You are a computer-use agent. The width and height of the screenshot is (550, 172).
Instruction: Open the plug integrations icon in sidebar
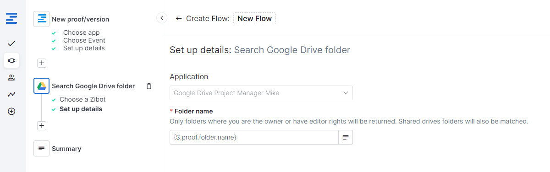tap(11, 60)
